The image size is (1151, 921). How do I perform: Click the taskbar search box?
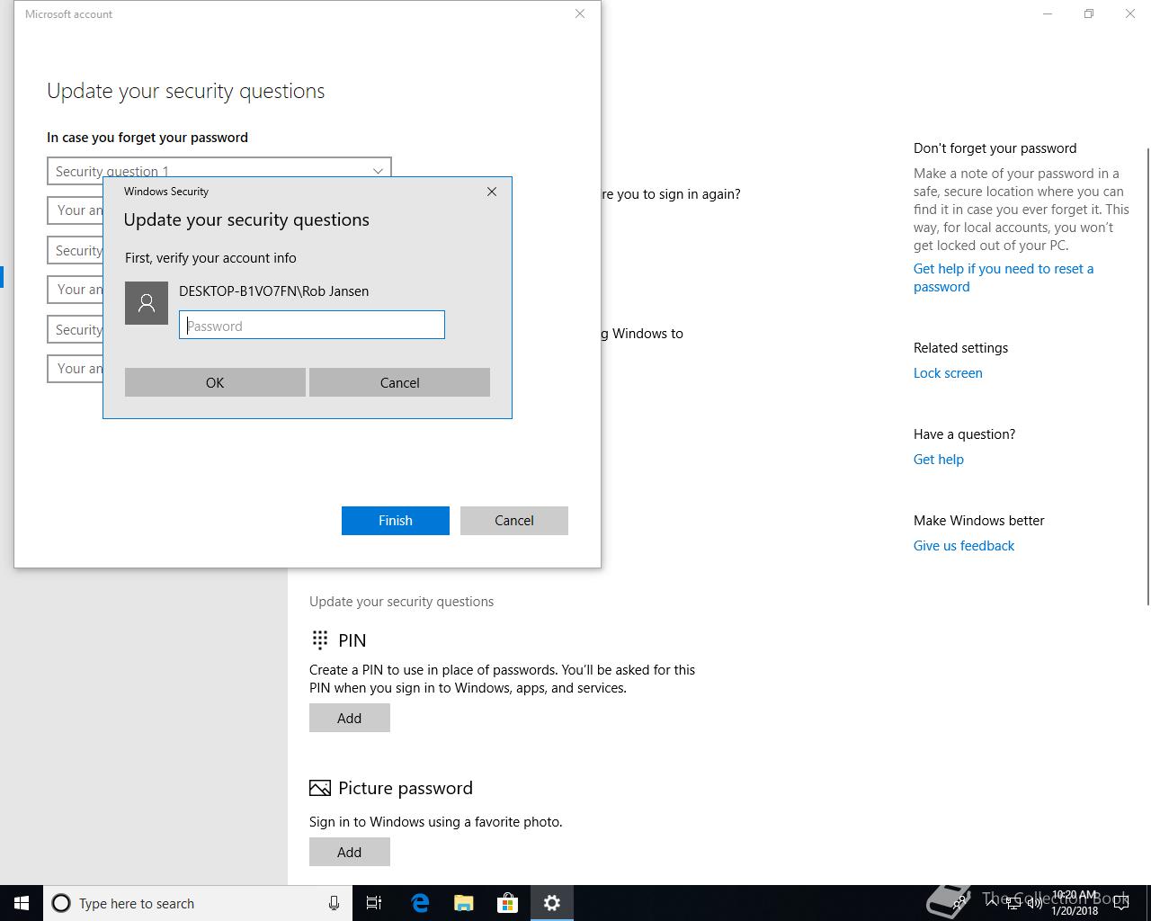[198, 903]
